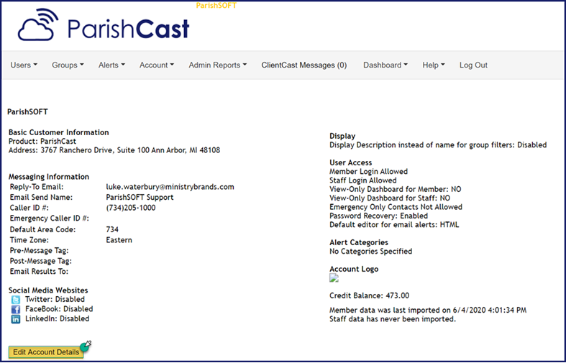
Task: Click the Edit Account Details button
Action: (46, 351)
